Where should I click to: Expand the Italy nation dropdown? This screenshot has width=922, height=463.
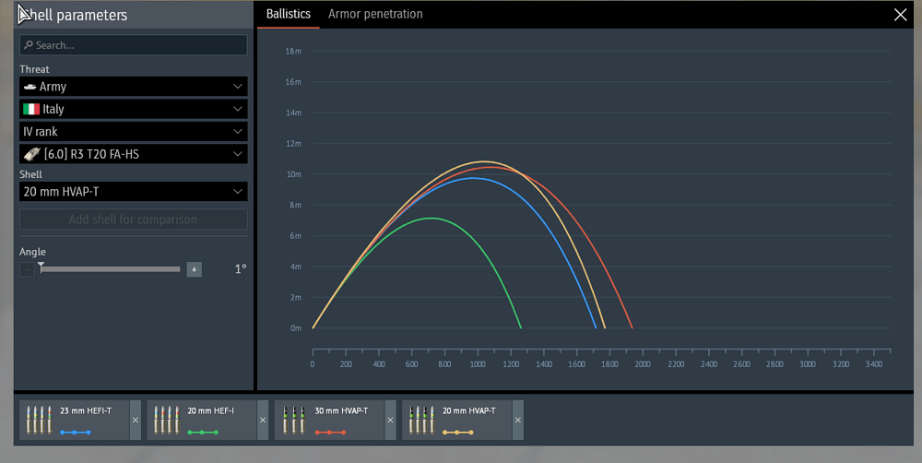pyautogui.click(x=134, y=109)
